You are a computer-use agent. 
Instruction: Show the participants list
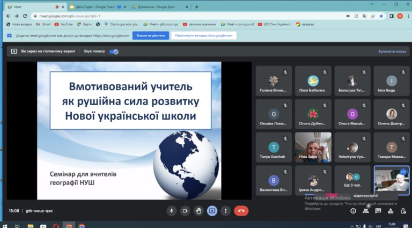[365, 211]
